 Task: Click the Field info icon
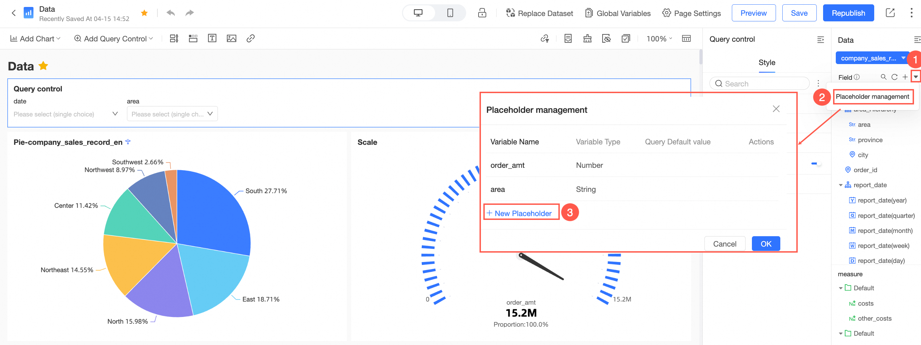[857, 77]
